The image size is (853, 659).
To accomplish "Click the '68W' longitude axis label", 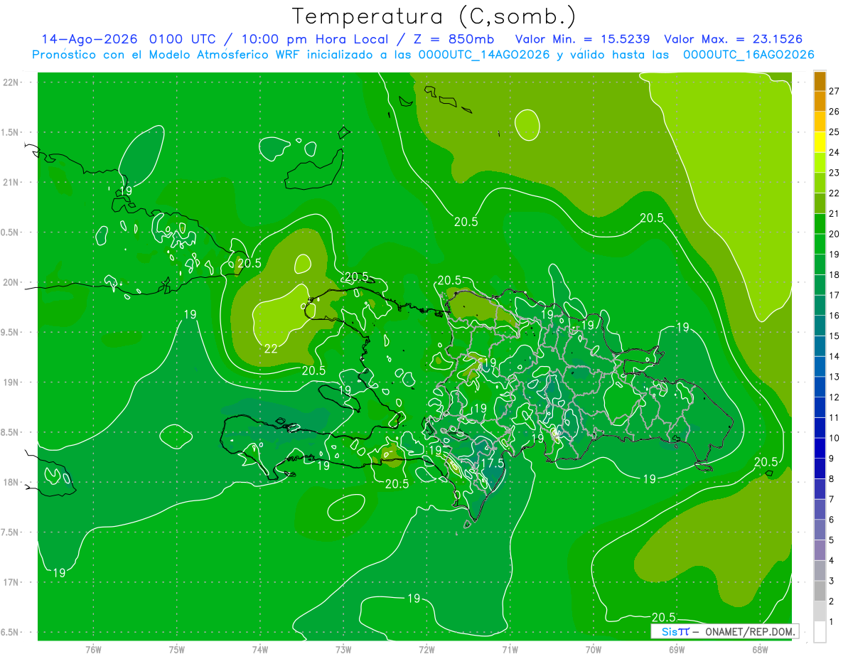I will [760, 650].
